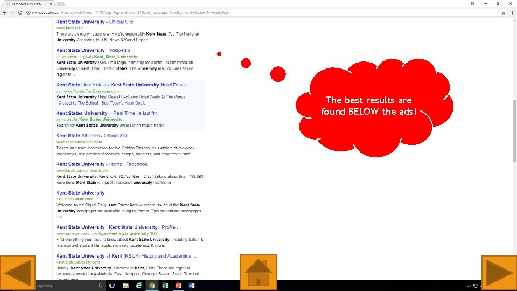Open Kent State University - Wikipedia result
Screen dimensions: 517x291
[93, 51]
